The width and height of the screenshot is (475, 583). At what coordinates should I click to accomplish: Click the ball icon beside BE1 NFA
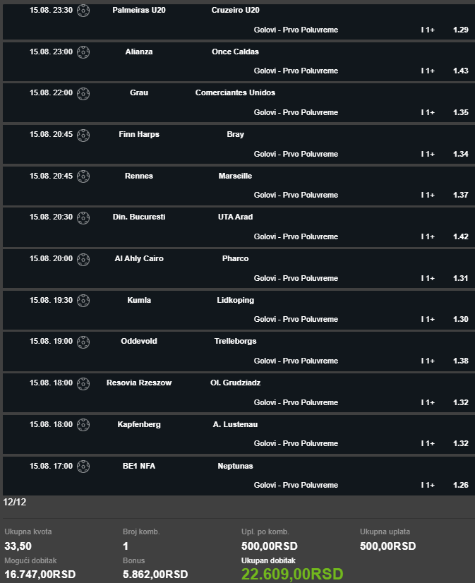point(83,467)
